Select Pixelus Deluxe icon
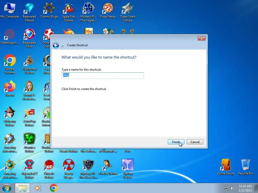258x193 pixels. coord(108,167)
